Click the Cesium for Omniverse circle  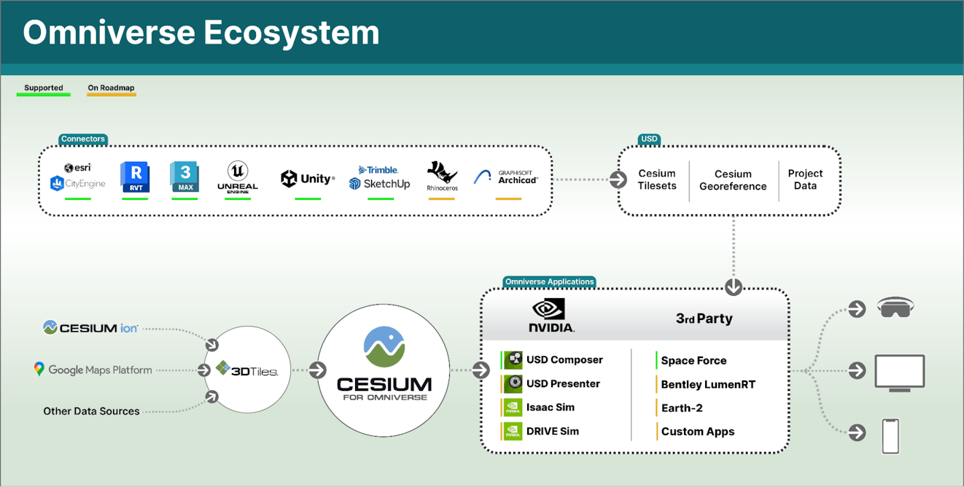click(x=383, y=370)
